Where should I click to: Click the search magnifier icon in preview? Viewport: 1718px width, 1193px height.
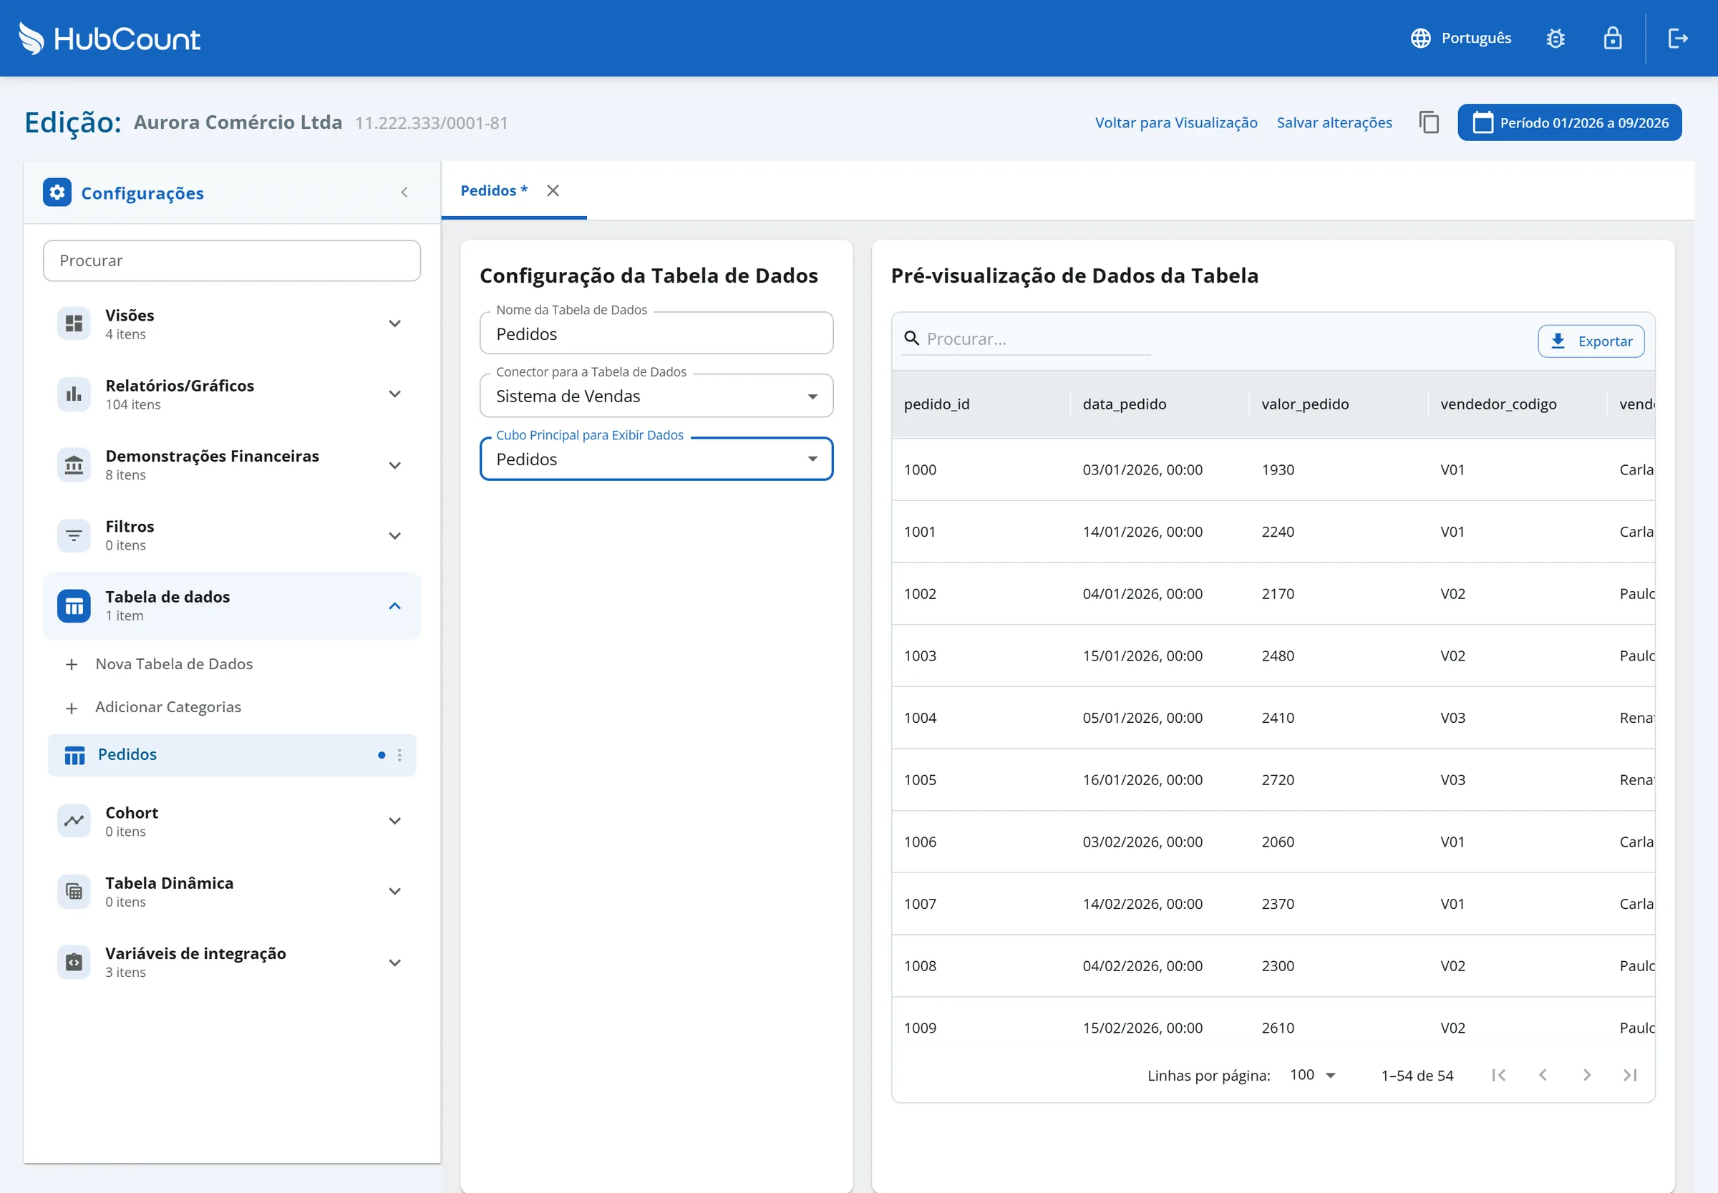coord(912,339)
